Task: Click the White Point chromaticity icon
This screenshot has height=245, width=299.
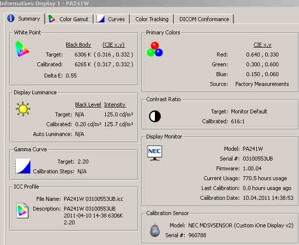Action: coord(23,49)
